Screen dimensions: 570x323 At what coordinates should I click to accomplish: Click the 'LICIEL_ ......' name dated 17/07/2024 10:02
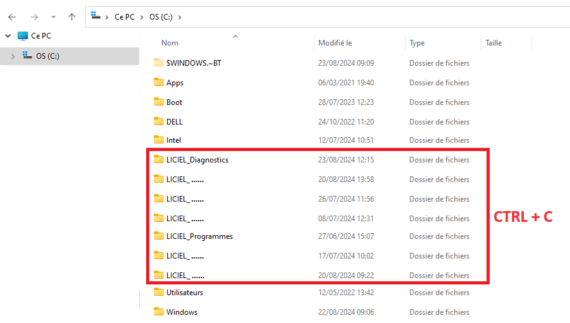point(185,256)
